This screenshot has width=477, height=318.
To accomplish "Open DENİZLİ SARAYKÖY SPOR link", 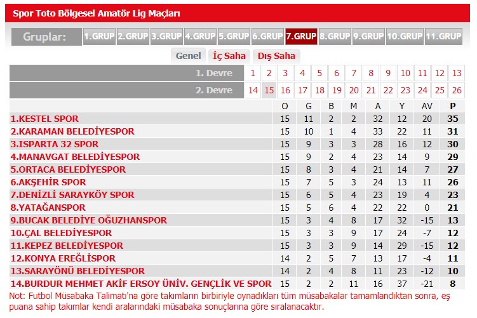I will pyautogui.click(x=72, y=195).
